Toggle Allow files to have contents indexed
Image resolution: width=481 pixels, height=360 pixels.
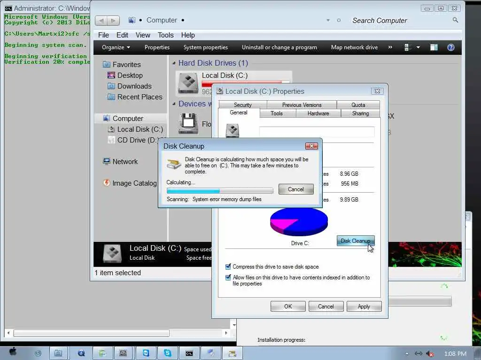click(228, 277)
